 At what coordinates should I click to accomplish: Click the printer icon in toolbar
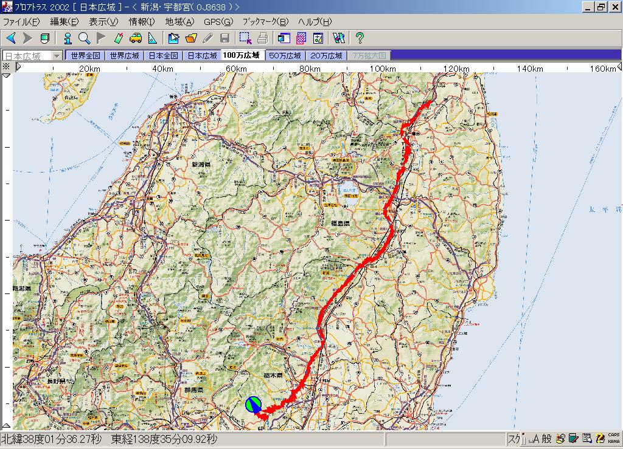(262, 38)
